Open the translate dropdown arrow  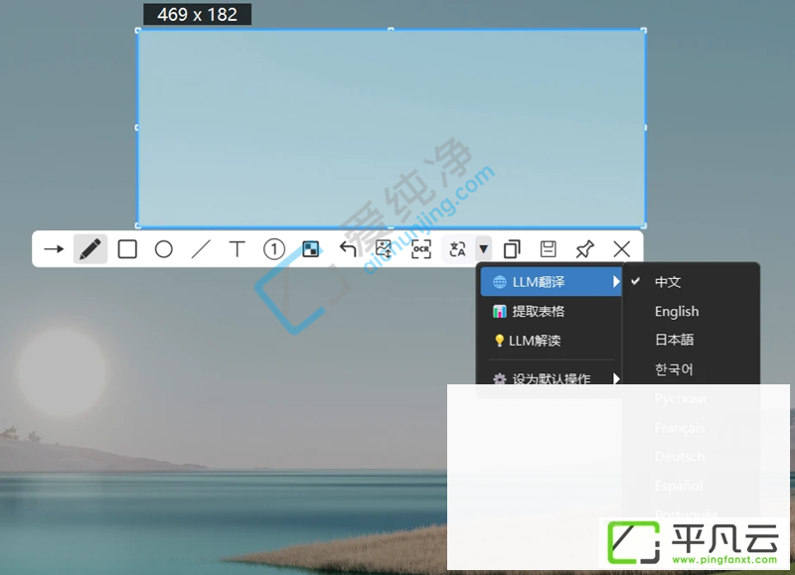pyautogui.click(x=484, y=249)
